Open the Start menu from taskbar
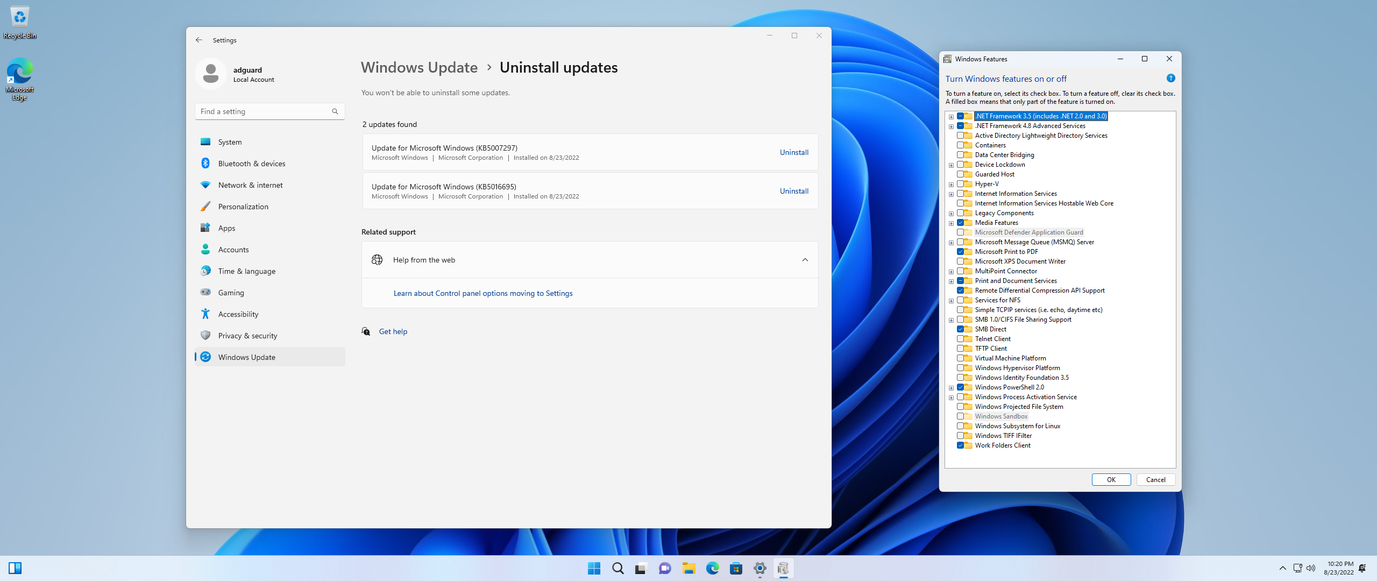 click(x=594, y=568)
